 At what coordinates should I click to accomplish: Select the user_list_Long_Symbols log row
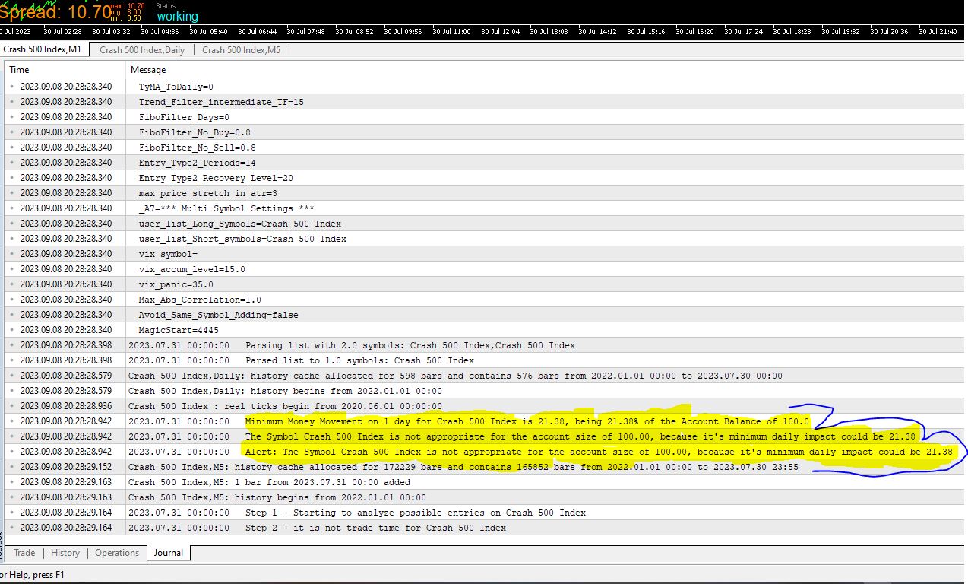(485, 224)
